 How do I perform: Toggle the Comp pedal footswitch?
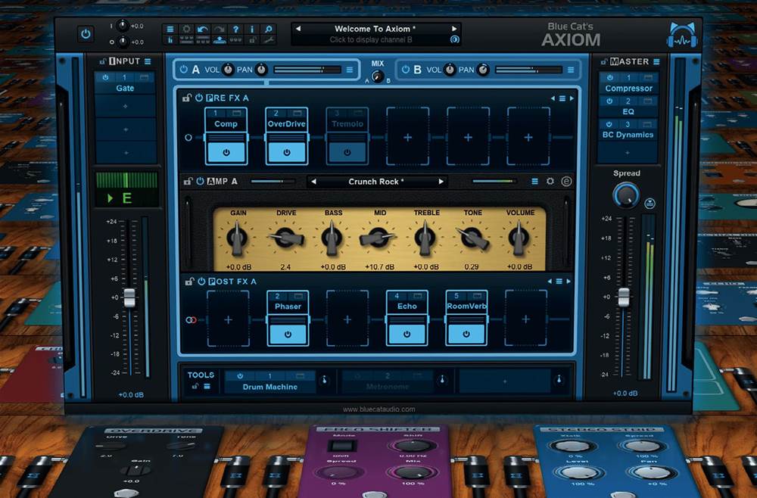(x=226, y=152)
